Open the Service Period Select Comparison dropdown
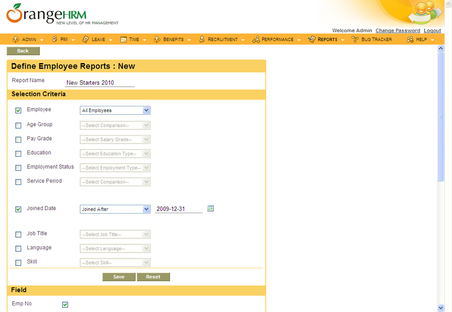 point(115,182)
